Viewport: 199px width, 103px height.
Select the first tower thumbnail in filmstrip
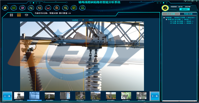(19, 96)
